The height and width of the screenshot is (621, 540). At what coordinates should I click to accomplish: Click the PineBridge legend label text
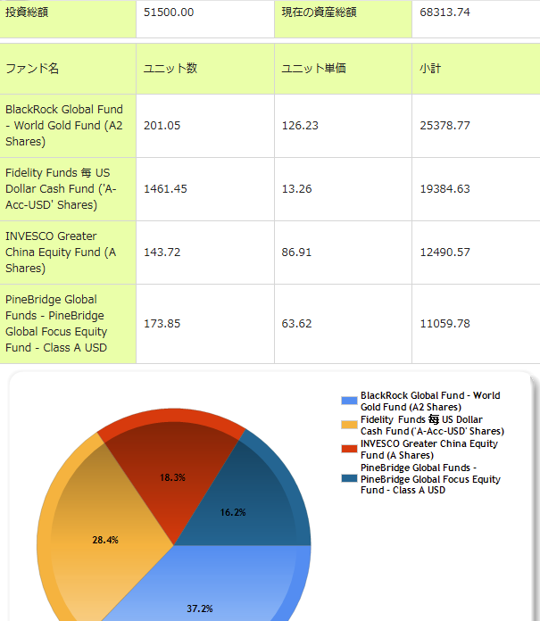pos(430,479)
